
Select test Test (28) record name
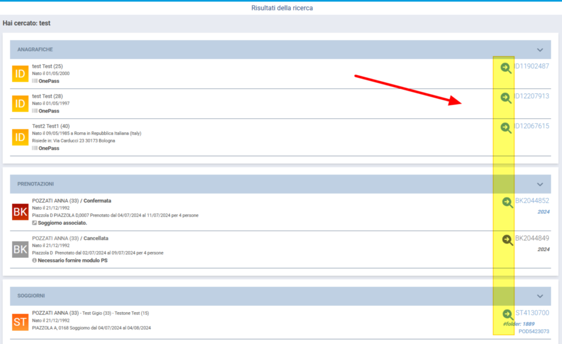click(x=47, y=96)
